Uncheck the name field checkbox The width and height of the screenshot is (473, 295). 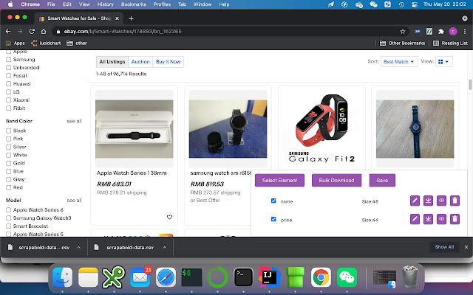point(273,201)
